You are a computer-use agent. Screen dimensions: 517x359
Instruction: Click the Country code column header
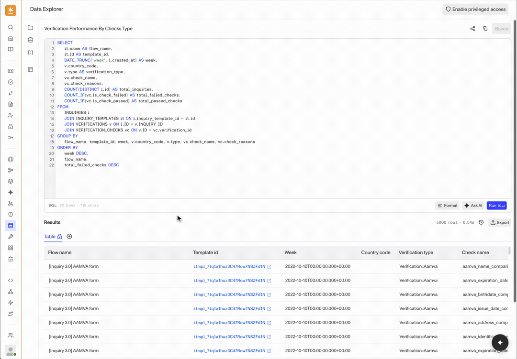click(x=376, y=252)
